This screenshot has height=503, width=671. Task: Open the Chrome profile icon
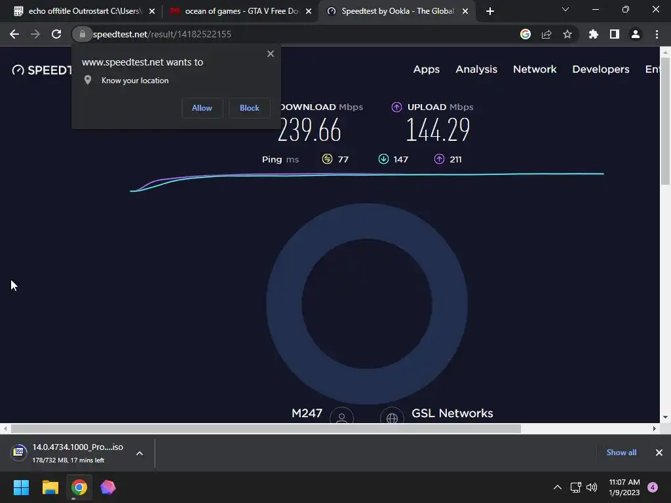[x=636, y=34]
